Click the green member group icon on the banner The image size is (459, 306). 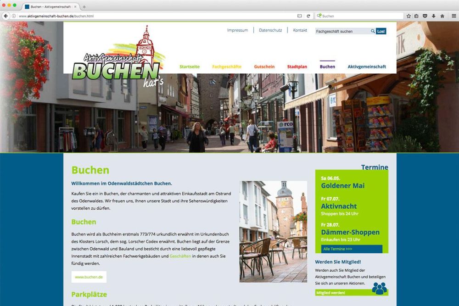[381, 288]
